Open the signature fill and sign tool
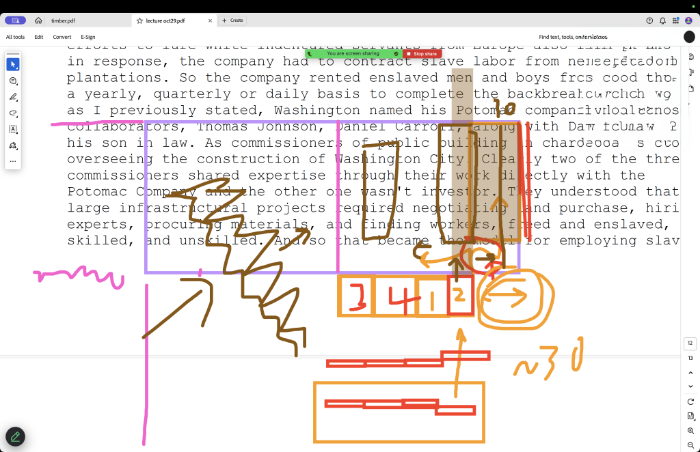This screenshot has width=700, height=452. tap(13, 145)
